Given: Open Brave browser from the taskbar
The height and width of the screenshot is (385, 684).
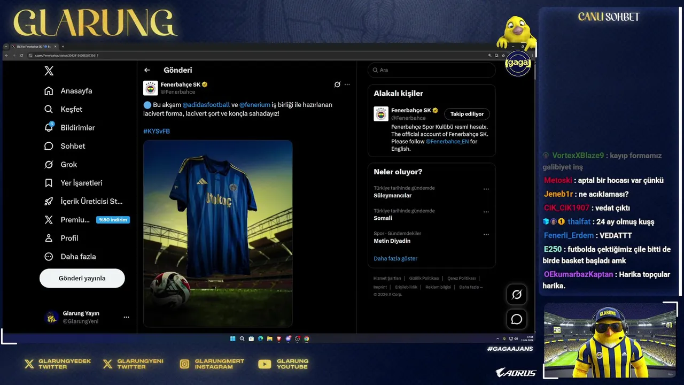Looking at the screenshot, I should pos(279,338).
